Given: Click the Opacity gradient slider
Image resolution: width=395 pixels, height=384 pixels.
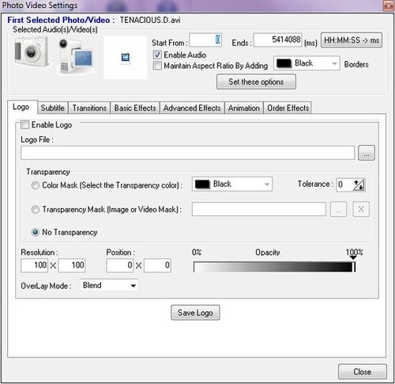Looking at the screenshot, I should pos(274,267).
